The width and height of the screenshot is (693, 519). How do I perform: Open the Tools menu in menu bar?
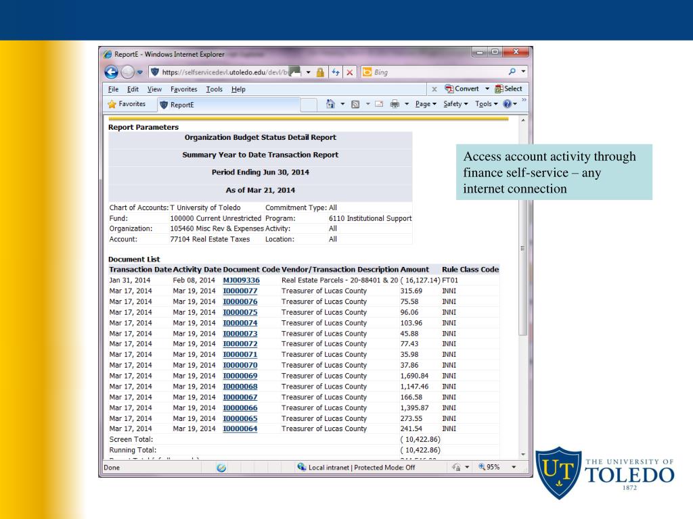(x=215, y=89)
